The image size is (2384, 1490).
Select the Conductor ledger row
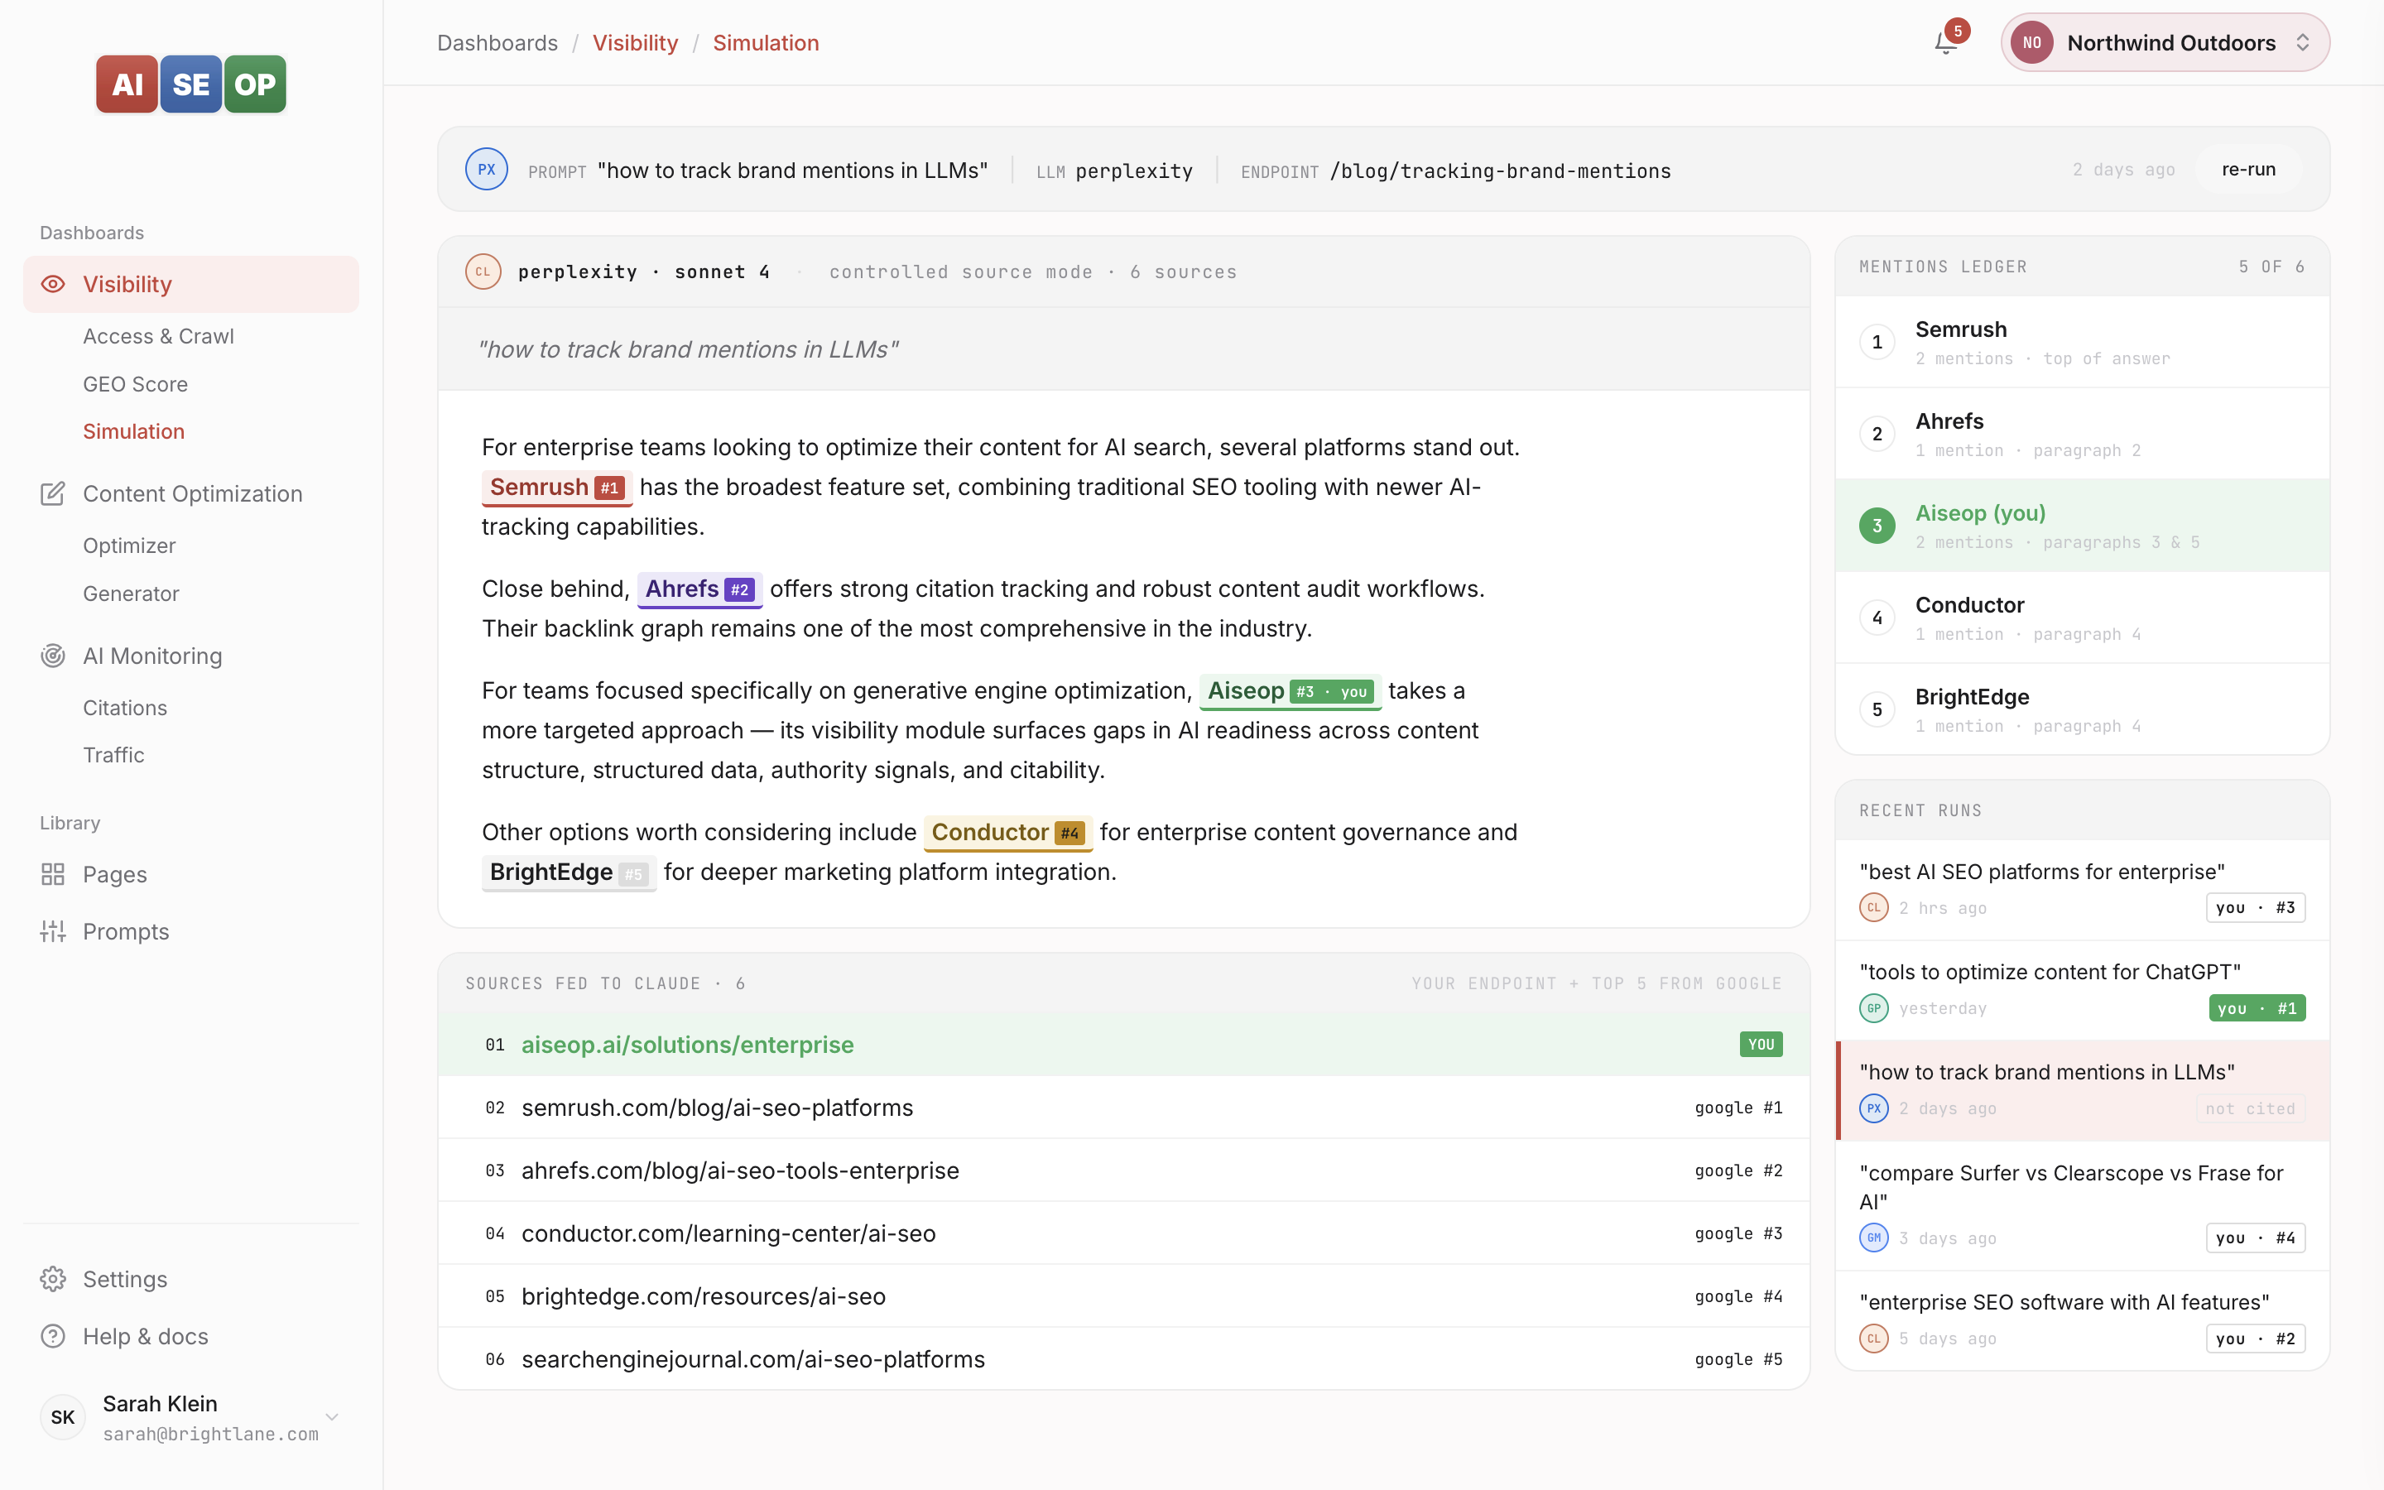[2082, 618]
